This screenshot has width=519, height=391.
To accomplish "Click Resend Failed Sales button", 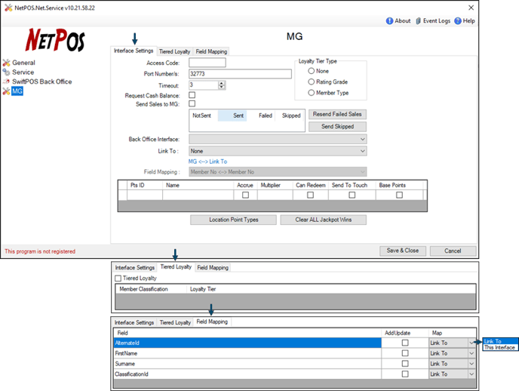I will [x=337, y=114].
